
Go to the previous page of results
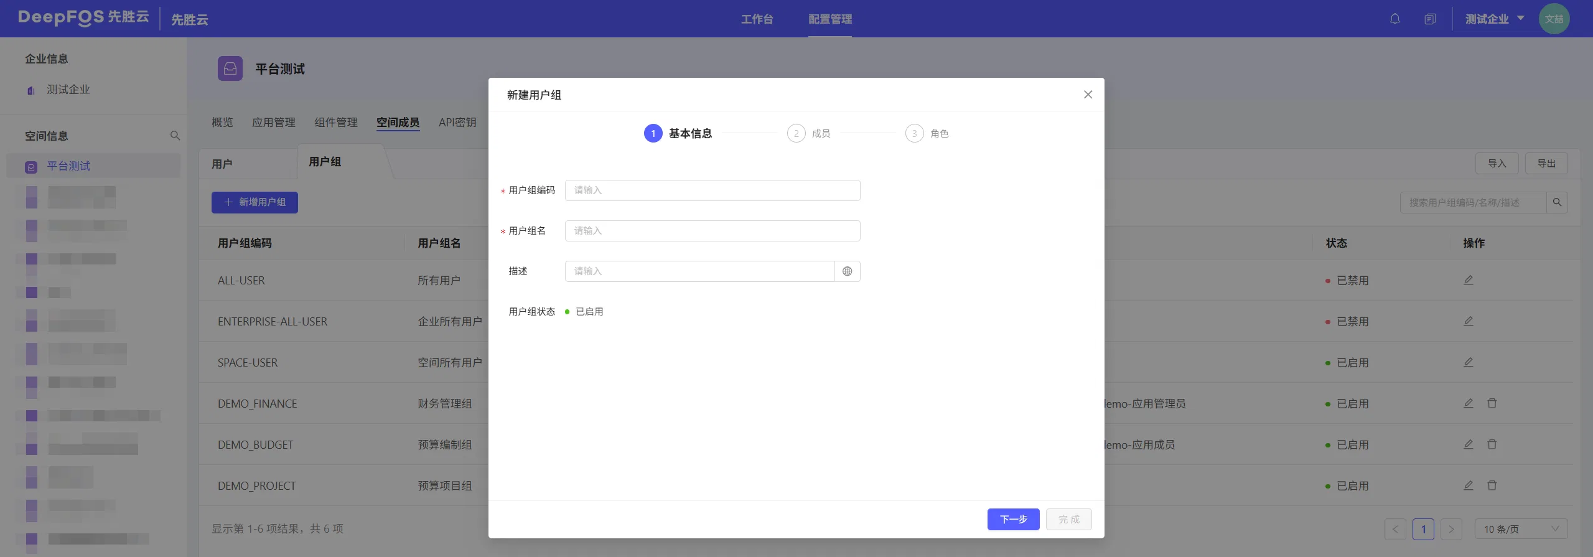(x=1395, y=529)
